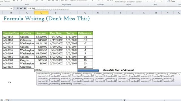This screenshot has width=181, height=101.
Task: Click the 'Formula Writing (Don't Miss This)' title
Action: pos(47,19)
